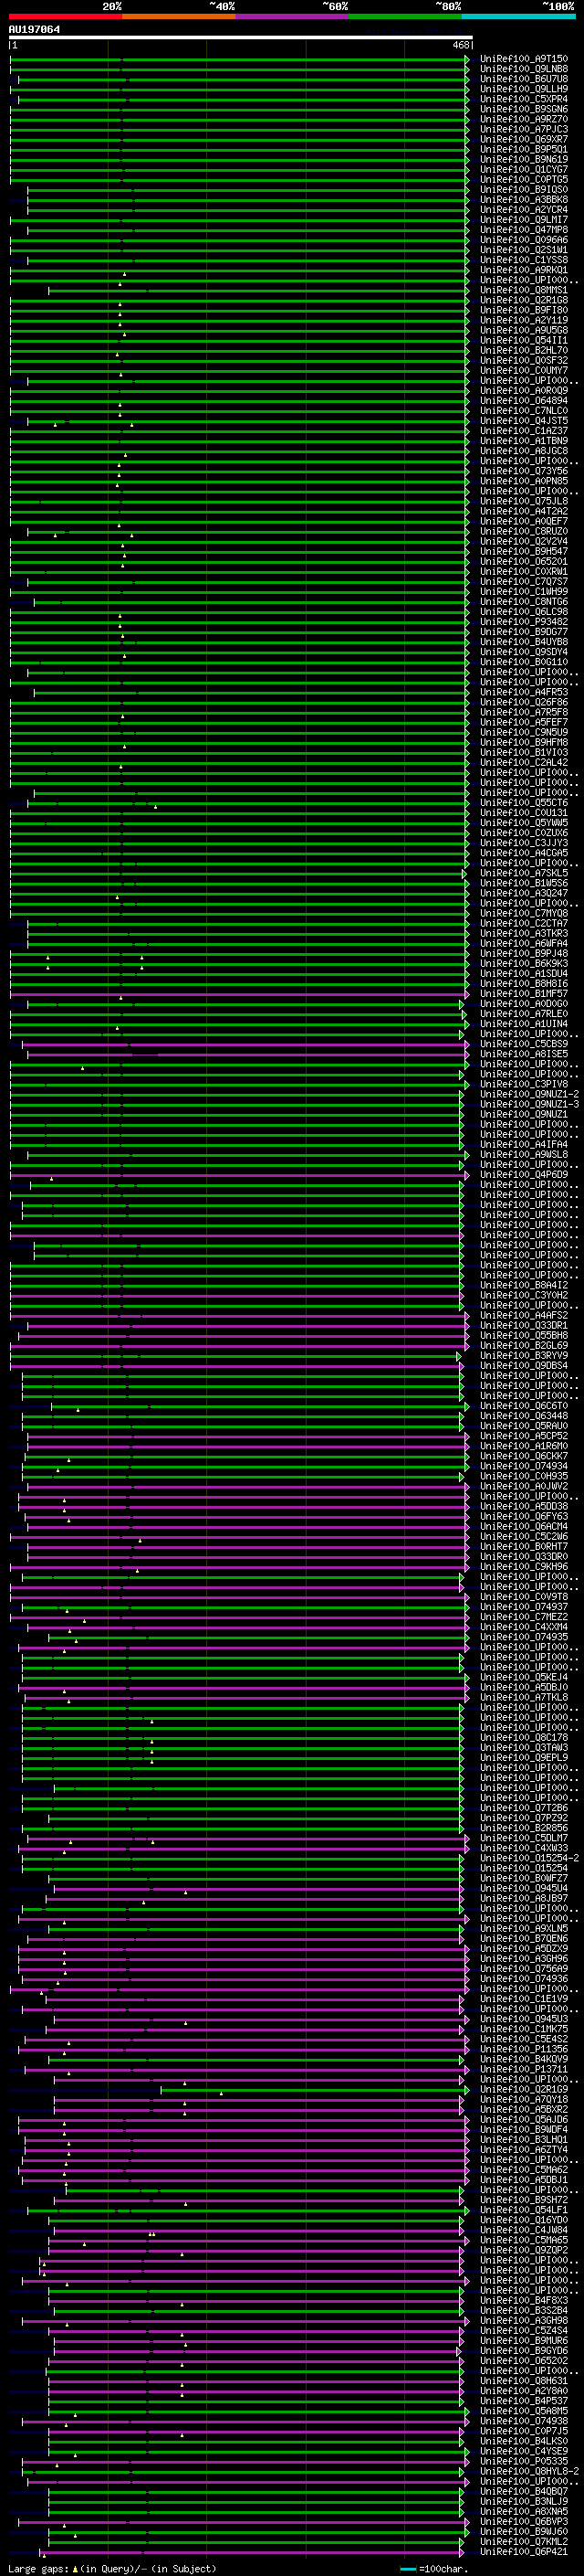Select the AU197064 query name
The image size is (584, 2576).
(x=34, y=29)
